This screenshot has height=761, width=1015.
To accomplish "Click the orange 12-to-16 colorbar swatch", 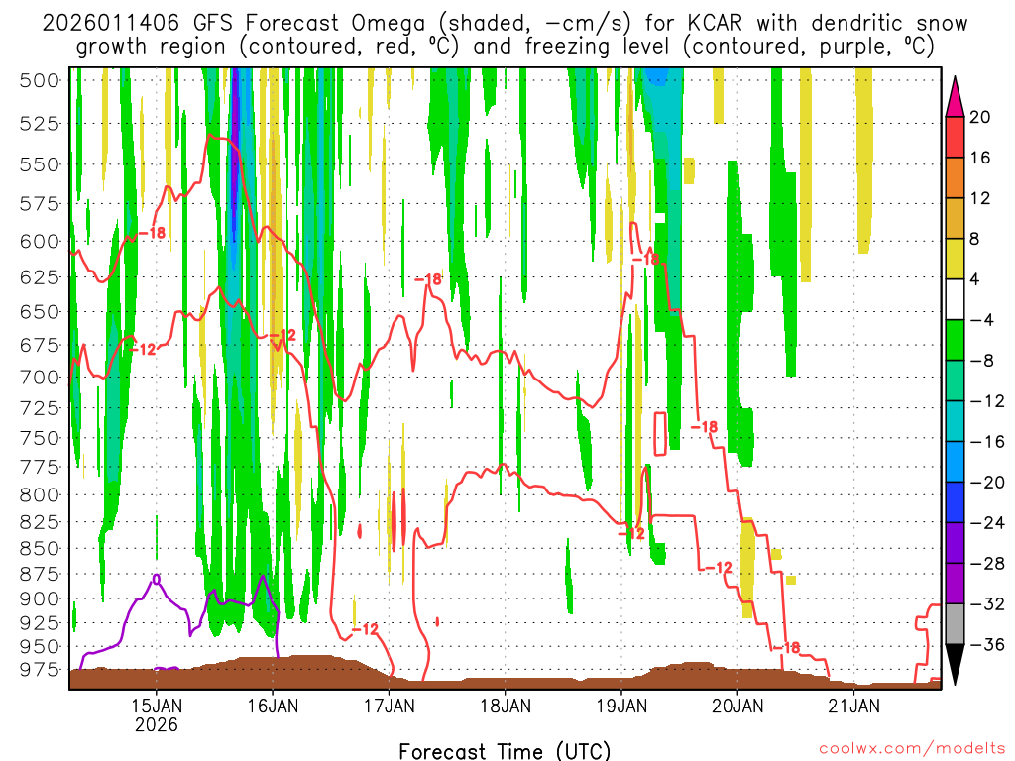I will [x=955, y=177].
